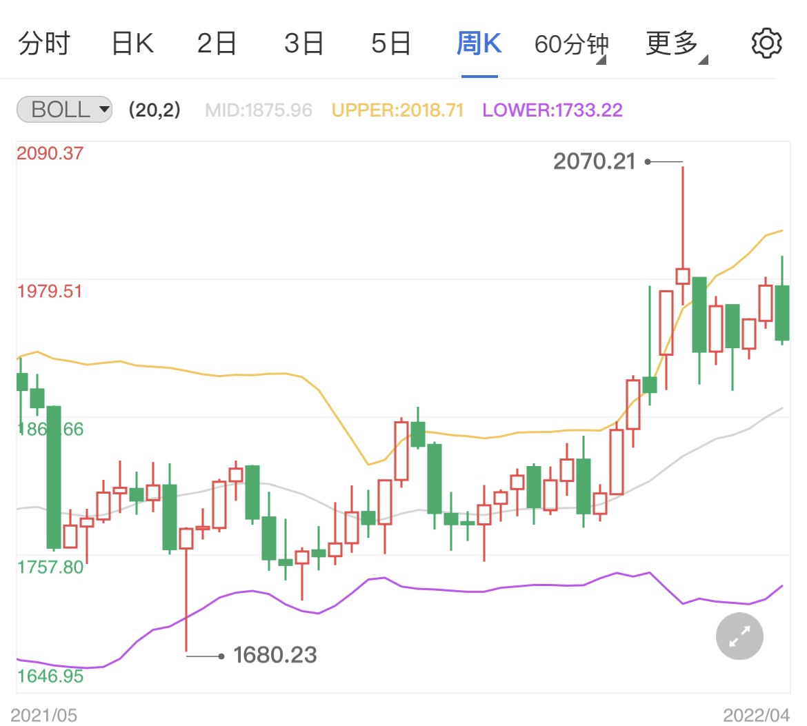The width and height of the screenshot is (807, 726).
Task: Select the 5日 five-day tab
Action: pos(391,43)
